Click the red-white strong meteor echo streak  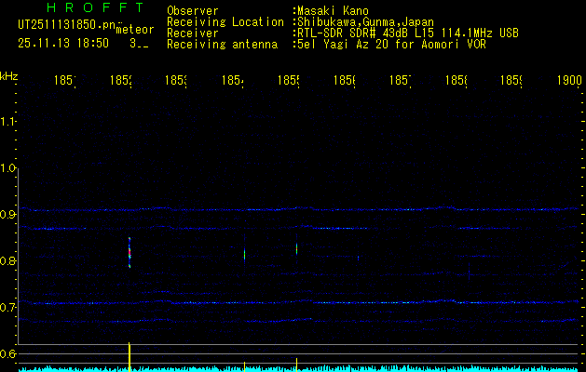129,252
